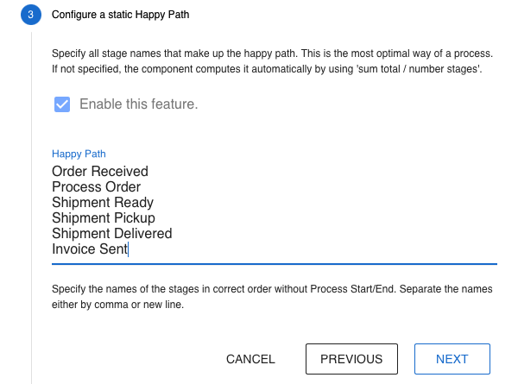Place cursor on the 'Shipment Delivered' line
This screenshot has width=518, height=384.
click(112, 234)
